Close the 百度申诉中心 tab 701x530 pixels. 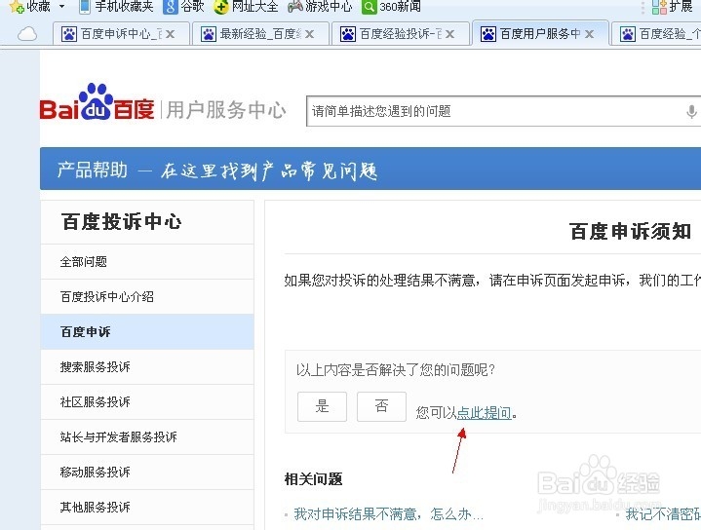coord(170,34)
